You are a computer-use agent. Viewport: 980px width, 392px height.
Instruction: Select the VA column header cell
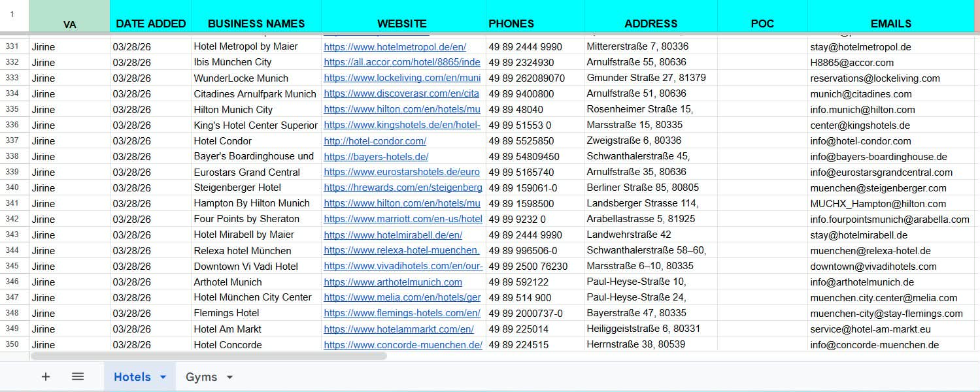[70, 16]
